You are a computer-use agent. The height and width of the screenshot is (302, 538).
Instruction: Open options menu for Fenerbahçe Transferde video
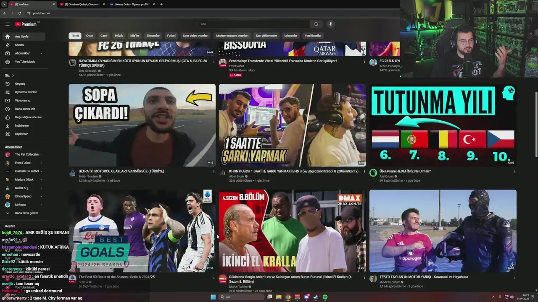[x=364, y=61]
